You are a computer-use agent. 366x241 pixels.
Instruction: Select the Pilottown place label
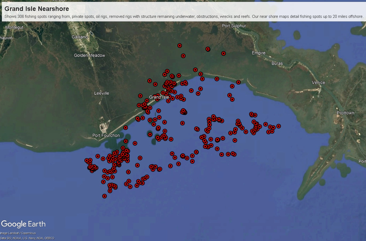pos(345,113)
